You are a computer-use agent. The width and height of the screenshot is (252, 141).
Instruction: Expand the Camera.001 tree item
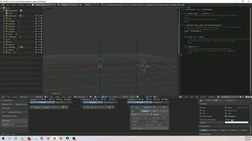pyautogui.click(x=4, y=16)
